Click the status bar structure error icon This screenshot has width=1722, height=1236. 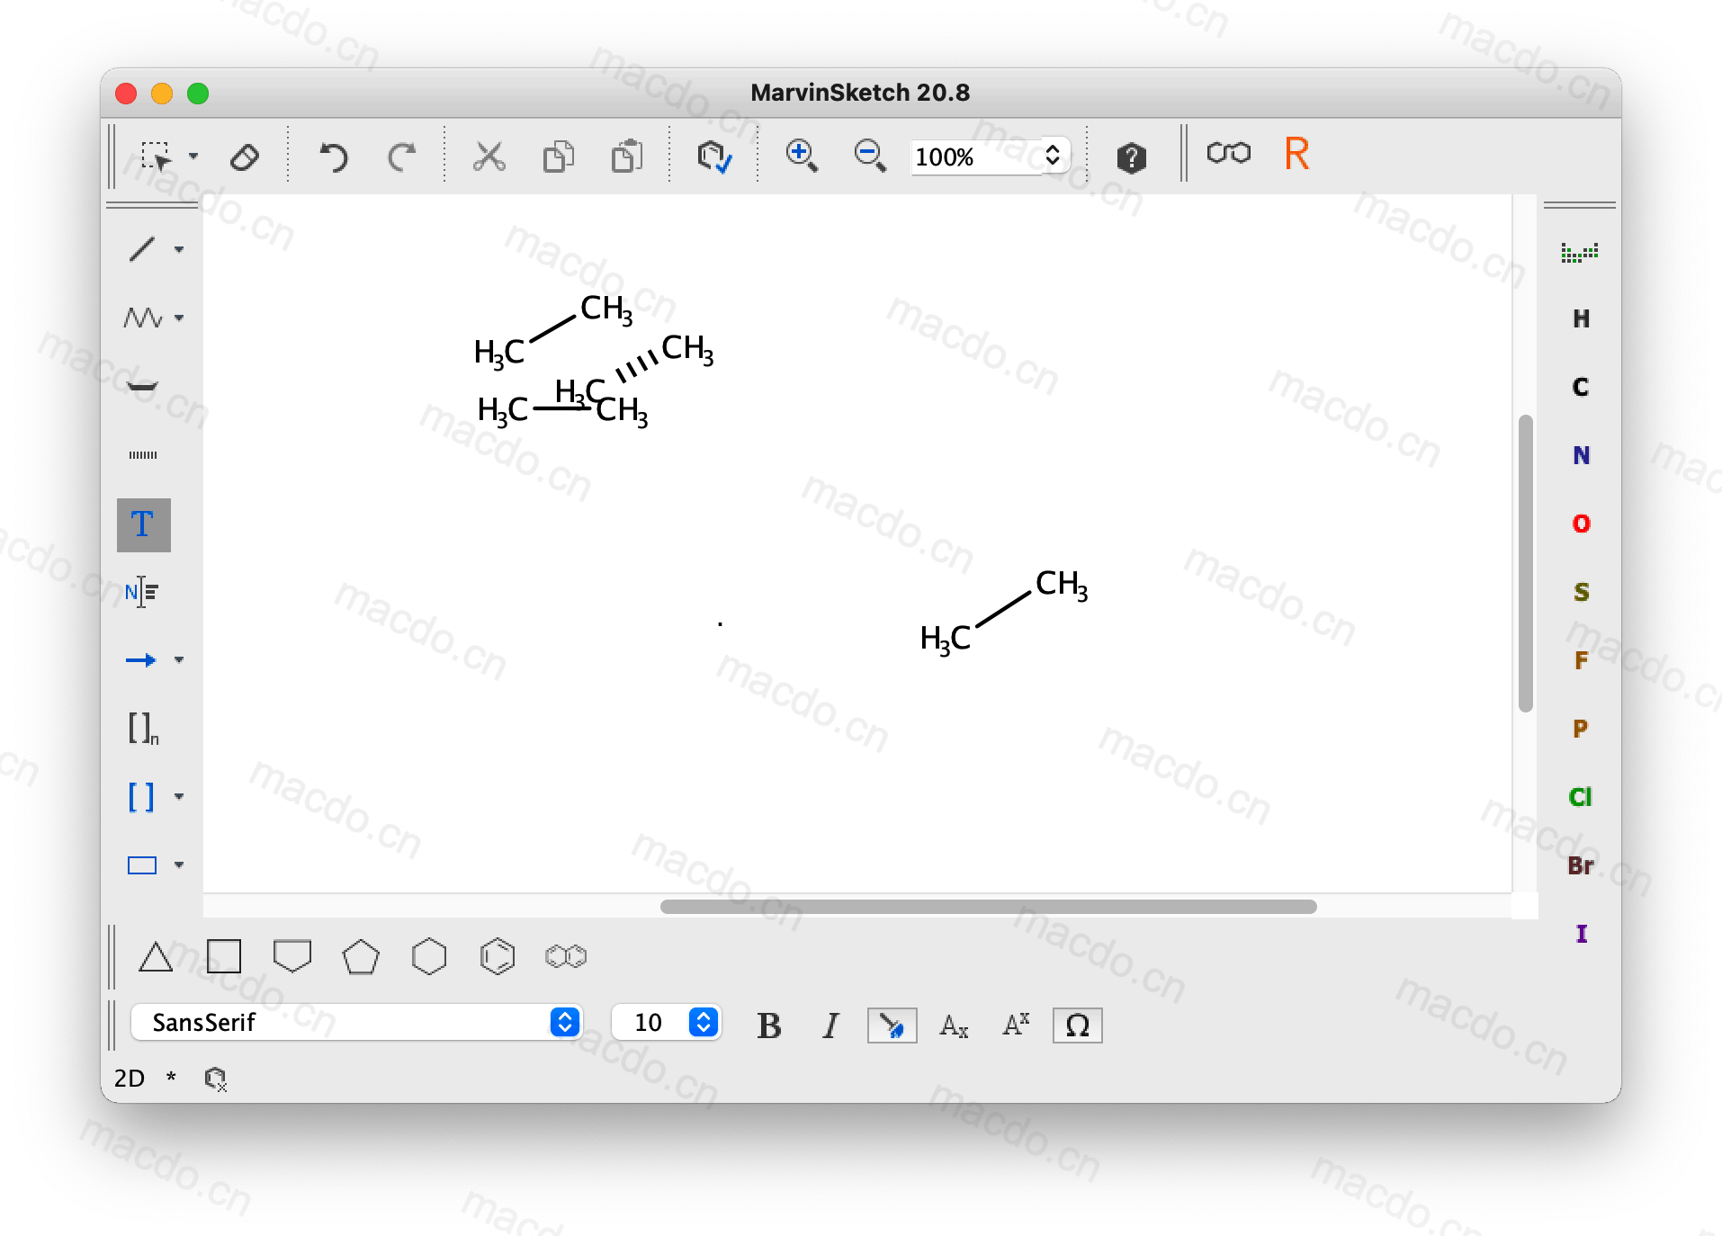point(215,1078)
